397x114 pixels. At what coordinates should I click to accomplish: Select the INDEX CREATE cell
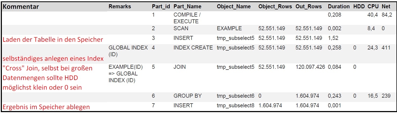pos(193,48)
